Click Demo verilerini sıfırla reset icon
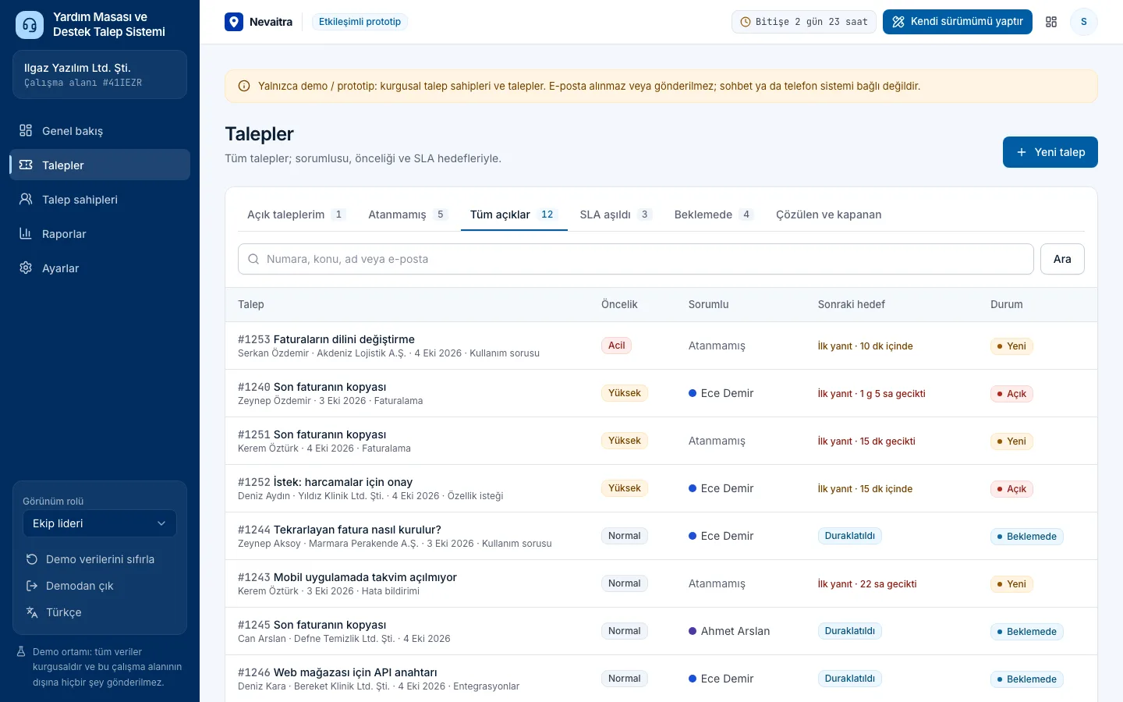The image size is (1123, 702). [32, 559]
